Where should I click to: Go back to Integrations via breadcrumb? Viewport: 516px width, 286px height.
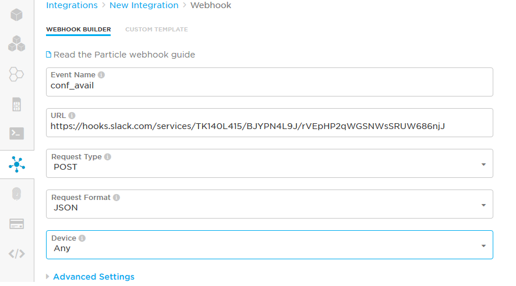point(72,5)
